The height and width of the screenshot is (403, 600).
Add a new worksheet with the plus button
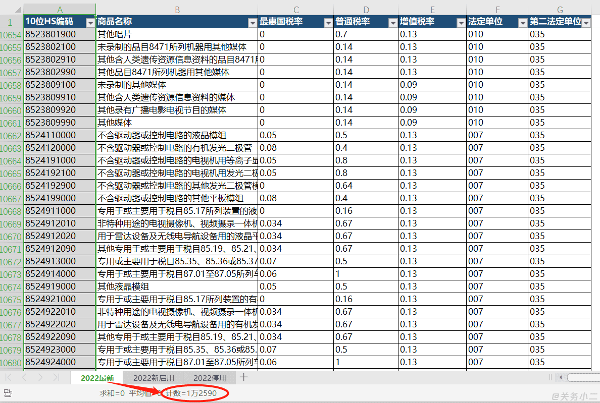pos(243,377)
